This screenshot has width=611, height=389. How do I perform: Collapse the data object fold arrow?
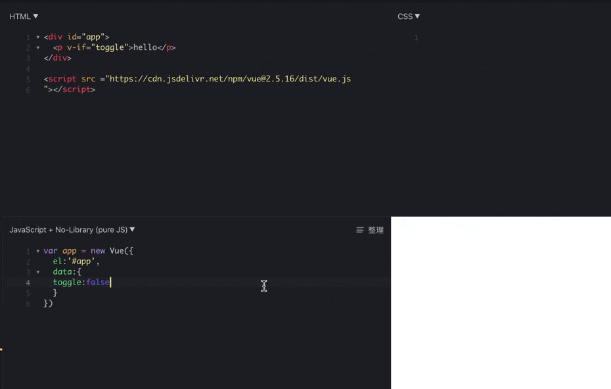click(x=37, y=271)
